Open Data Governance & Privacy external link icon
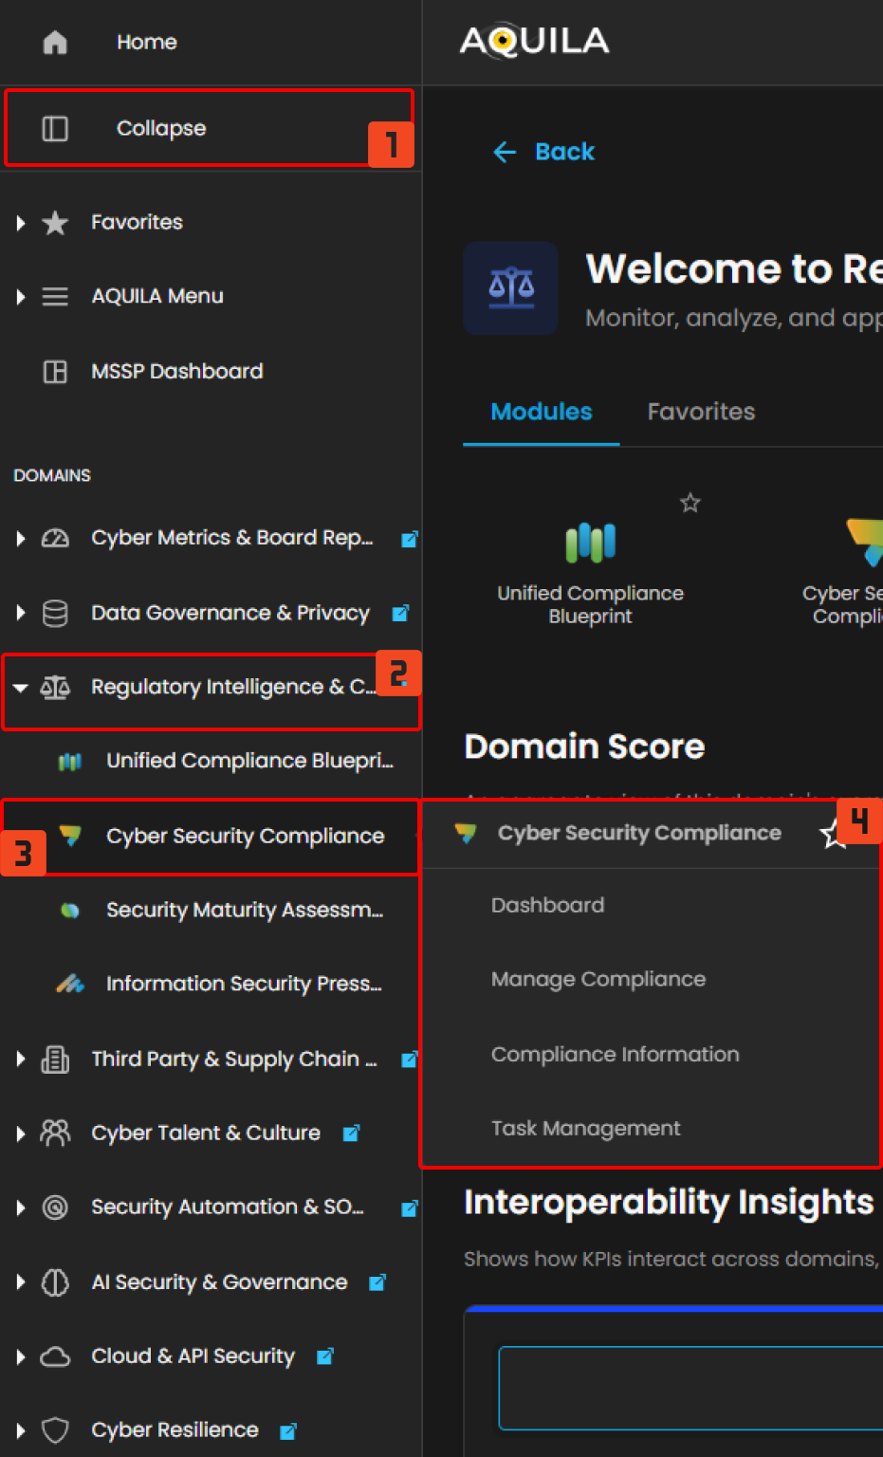 [400, 613]
